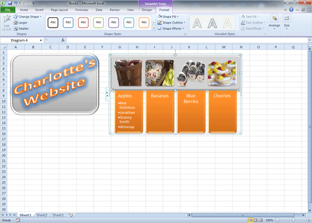312x223 pixels.
Task: Select the Cherries picture thumbnail in SmartArt
Action: coord(222,73)
